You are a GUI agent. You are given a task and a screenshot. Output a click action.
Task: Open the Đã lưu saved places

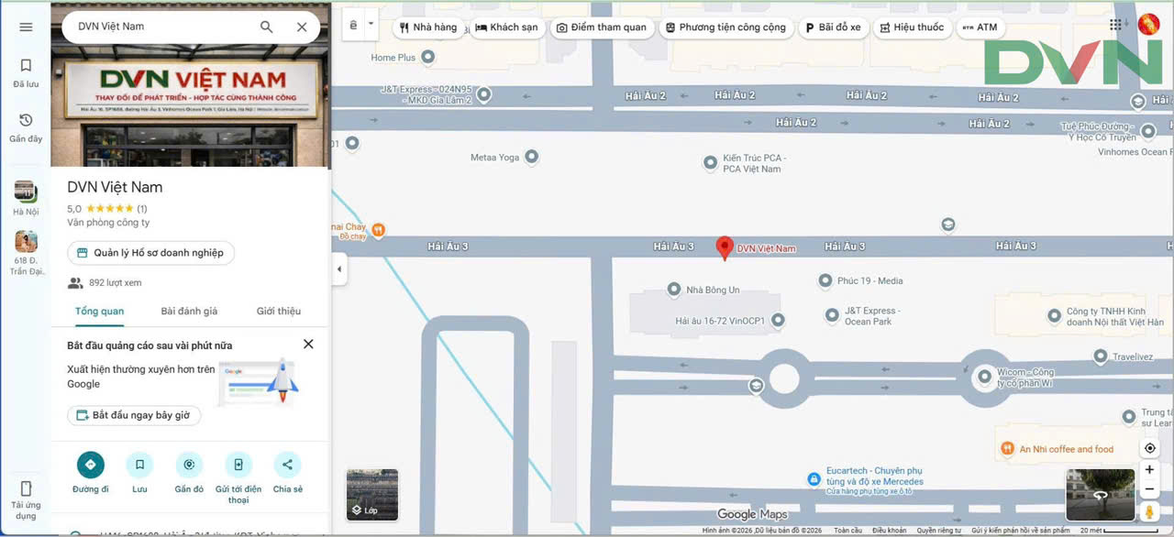pos(26,73)
